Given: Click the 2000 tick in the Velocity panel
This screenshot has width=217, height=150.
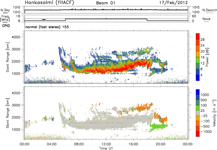Looking at the screenshot, I should (16, 117).
